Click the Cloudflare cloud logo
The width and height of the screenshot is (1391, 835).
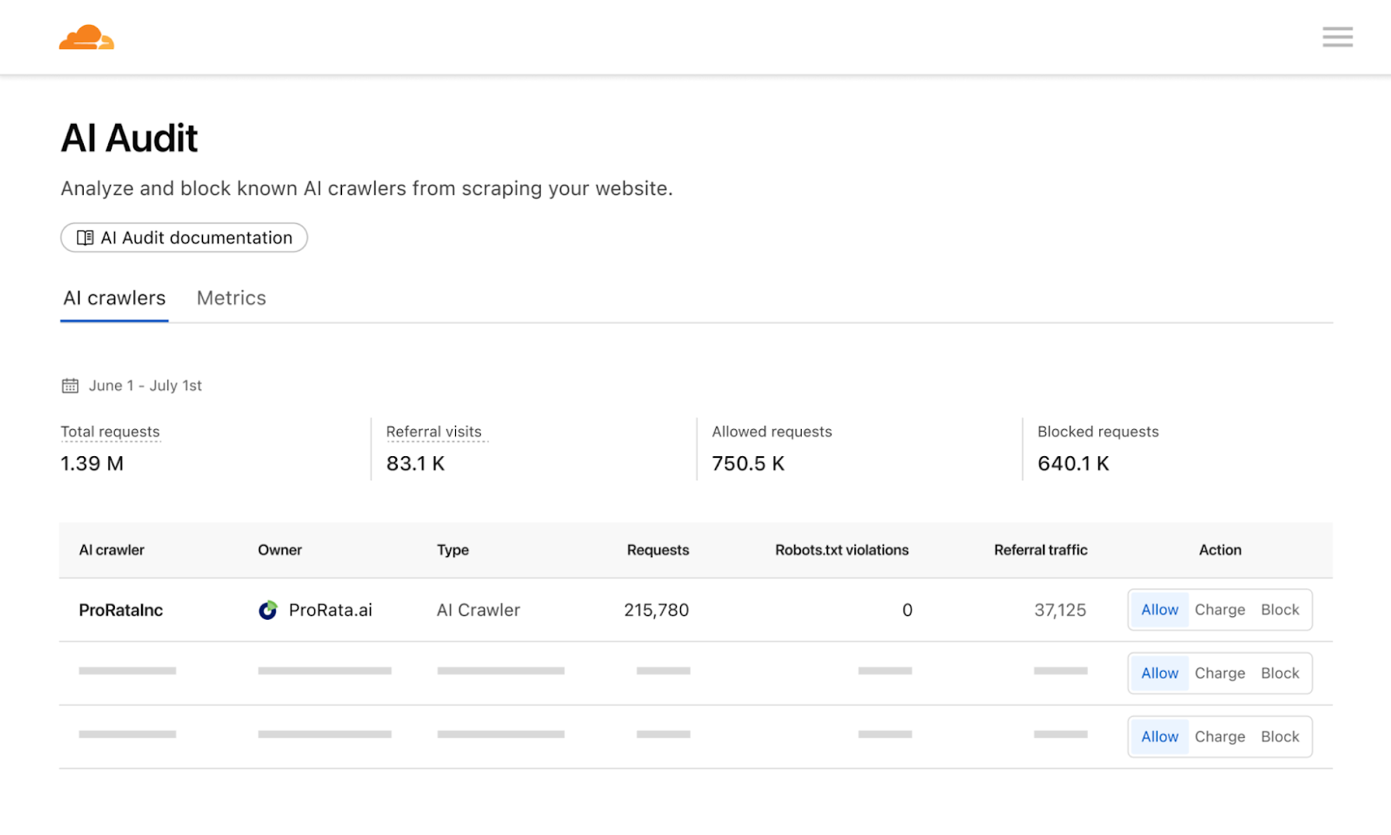[x=86, y=37]
